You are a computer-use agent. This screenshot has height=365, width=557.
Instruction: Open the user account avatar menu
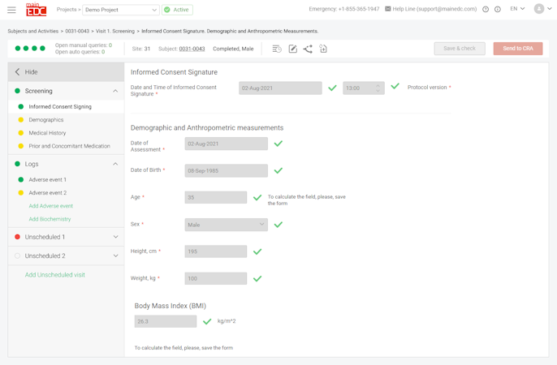[x=539, y=9]
